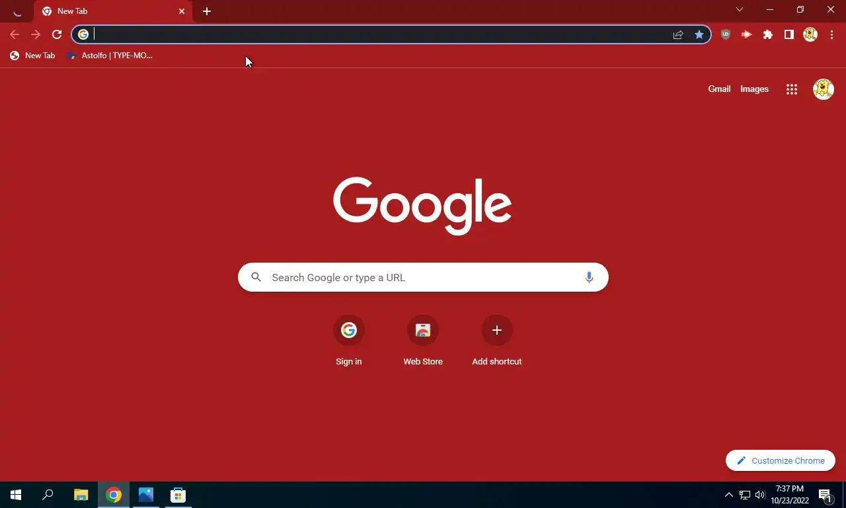Toggle the side panel button
Screen dimensions: 846x508
pyautogui.click(x=789, y=34)
